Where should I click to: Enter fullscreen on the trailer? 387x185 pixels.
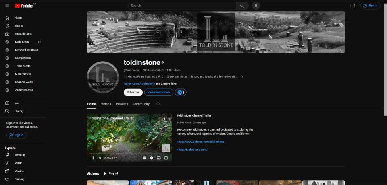(166, 158)
